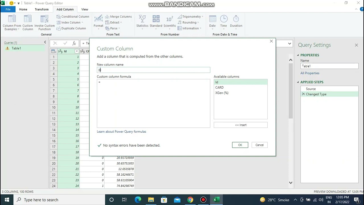
Task: Open the Parse dropdown
Action: click(113, 28)
